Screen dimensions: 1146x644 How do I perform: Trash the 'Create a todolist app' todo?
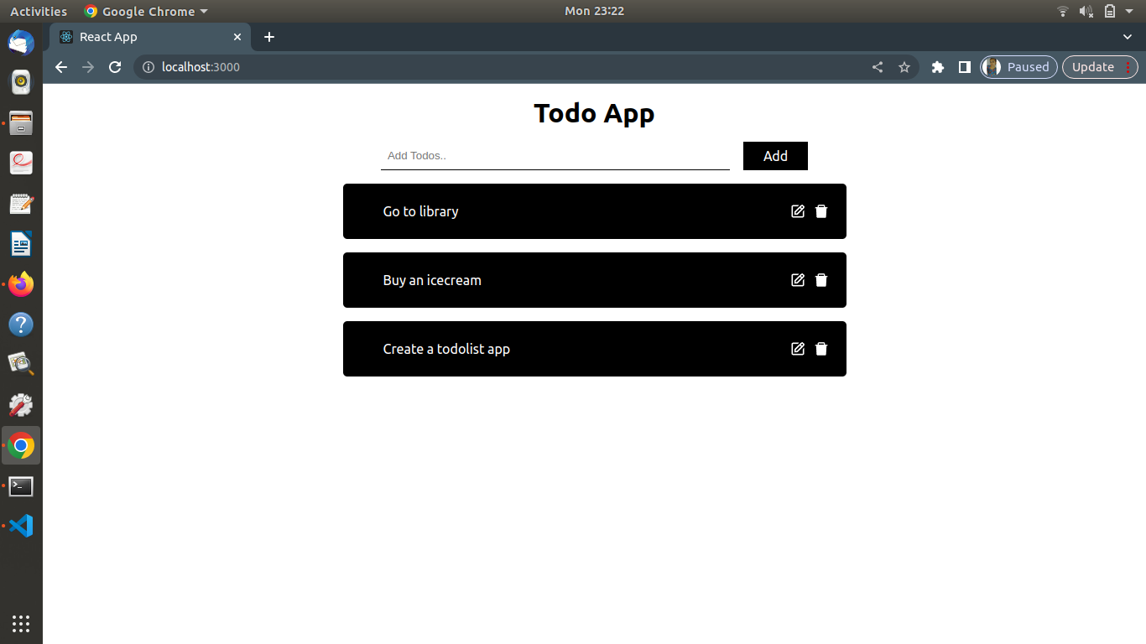(821, 349)
